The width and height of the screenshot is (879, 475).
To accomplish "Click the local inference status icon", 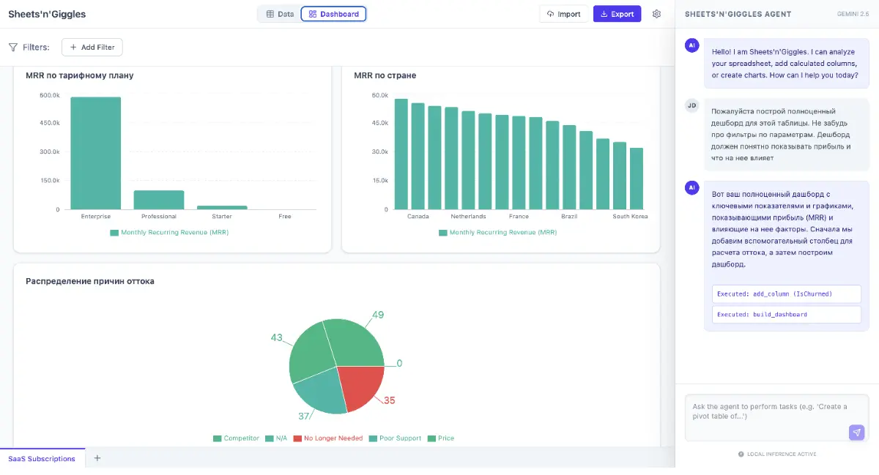I will click(741, 455).
